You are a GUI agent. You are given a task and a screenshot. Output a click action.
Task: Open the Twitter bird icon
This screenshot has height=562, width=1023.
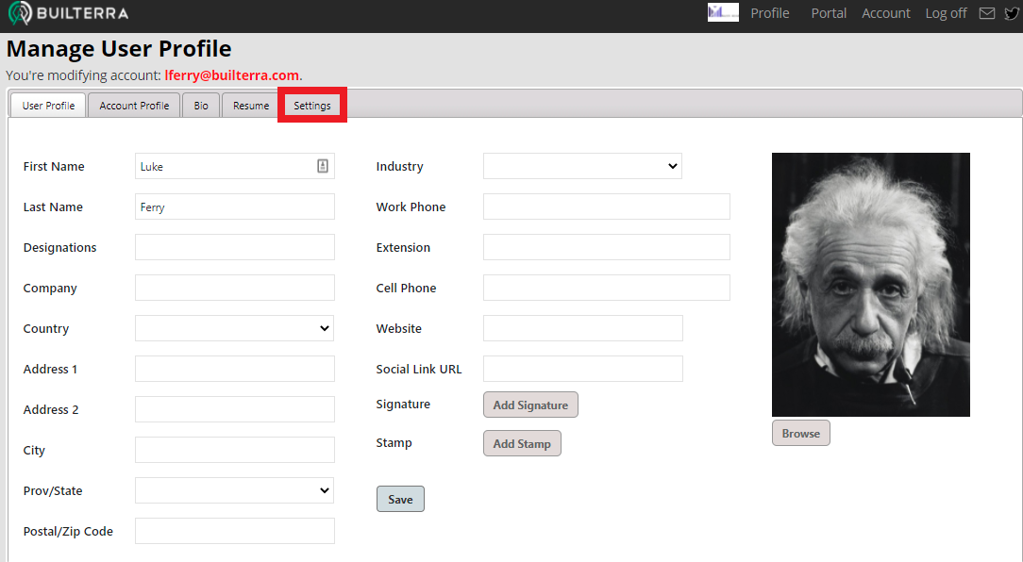1012,13
